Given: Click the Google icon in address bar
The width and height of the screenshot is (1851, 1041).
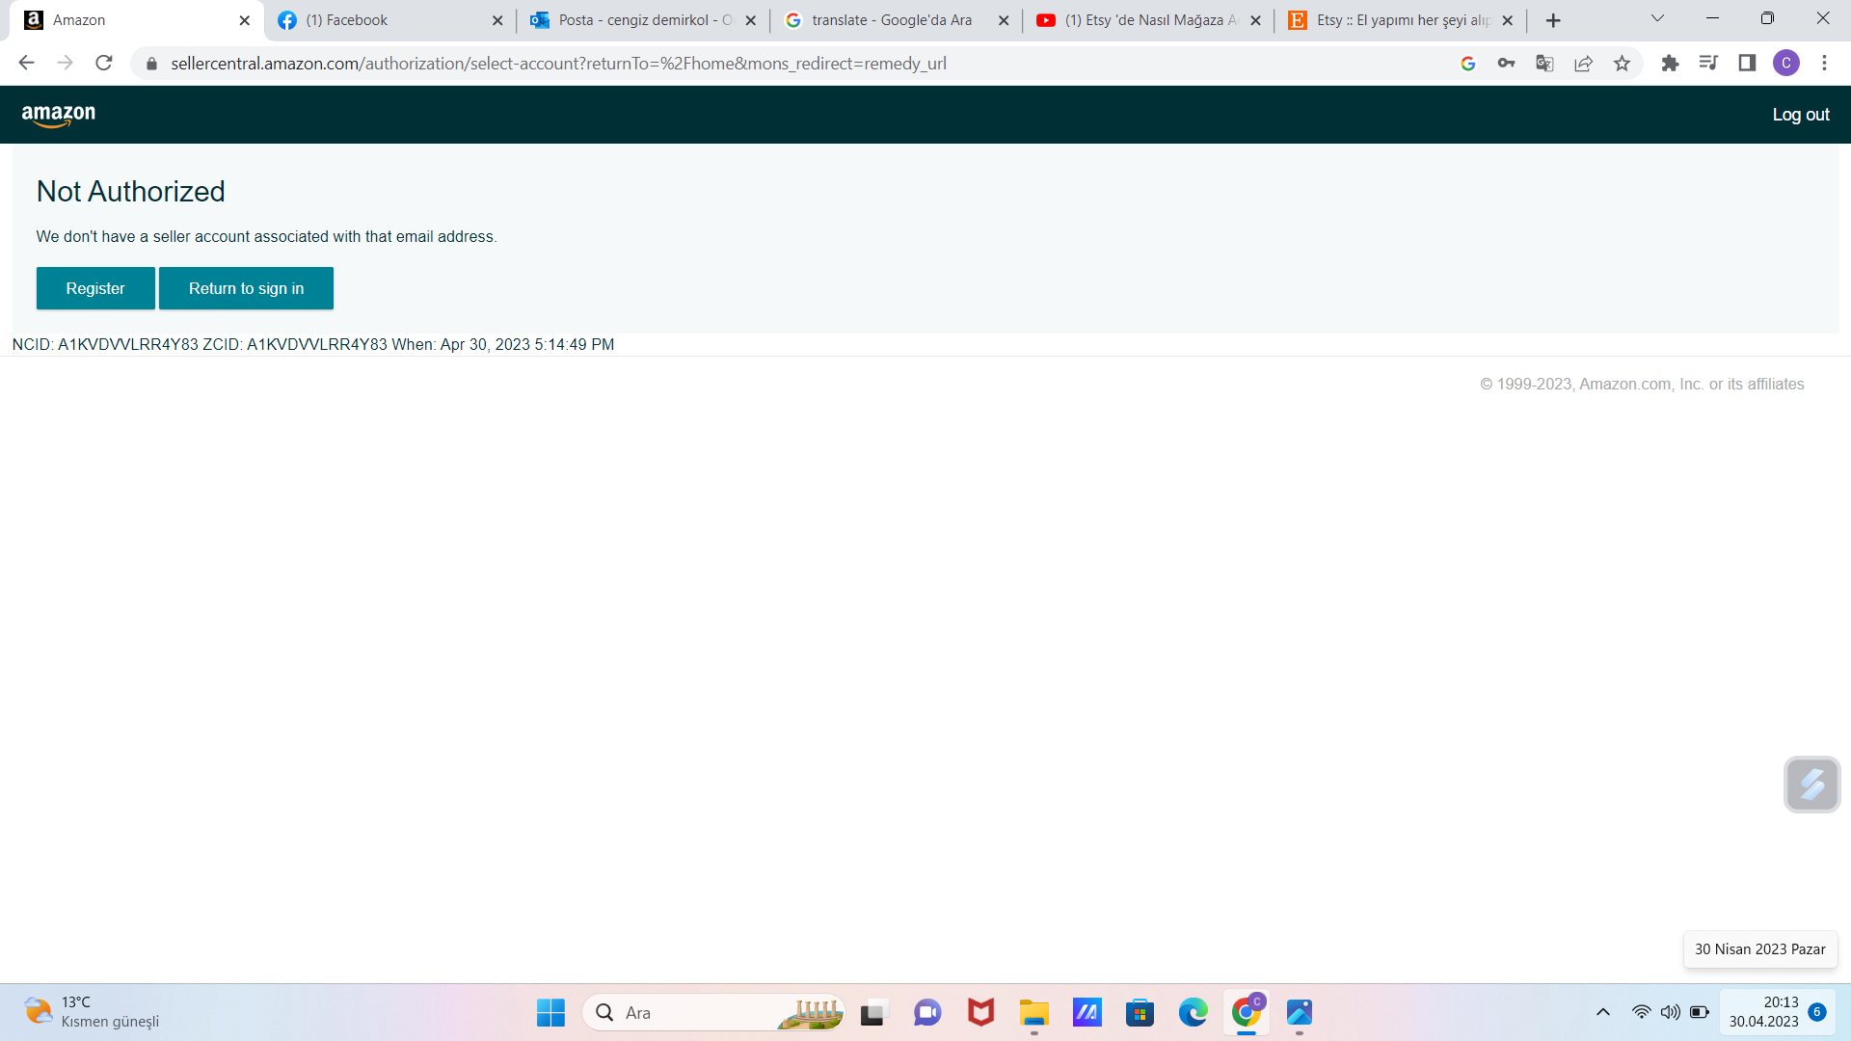Looking at the screenshot, I should pos(1468,64).
